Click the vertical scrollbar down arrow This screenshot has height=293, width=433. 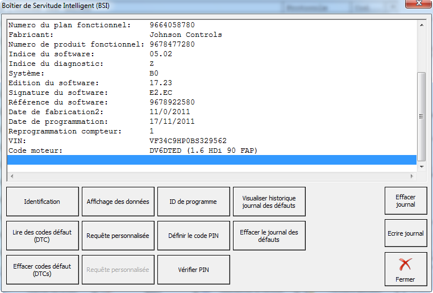pyautogui.click(x=422, y=166)
